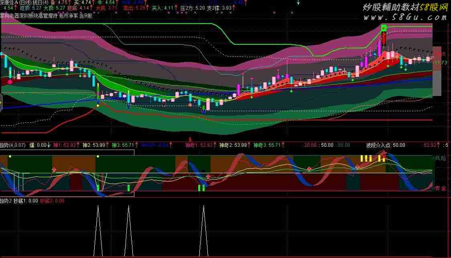Click the 11.73 price label on right
This screenshot has width=451, height=258.
pos(441,62)
